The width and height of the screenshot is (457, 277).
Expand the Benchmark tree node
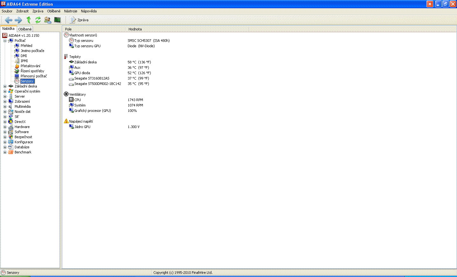pyautogui.click(x=5, y=152)
